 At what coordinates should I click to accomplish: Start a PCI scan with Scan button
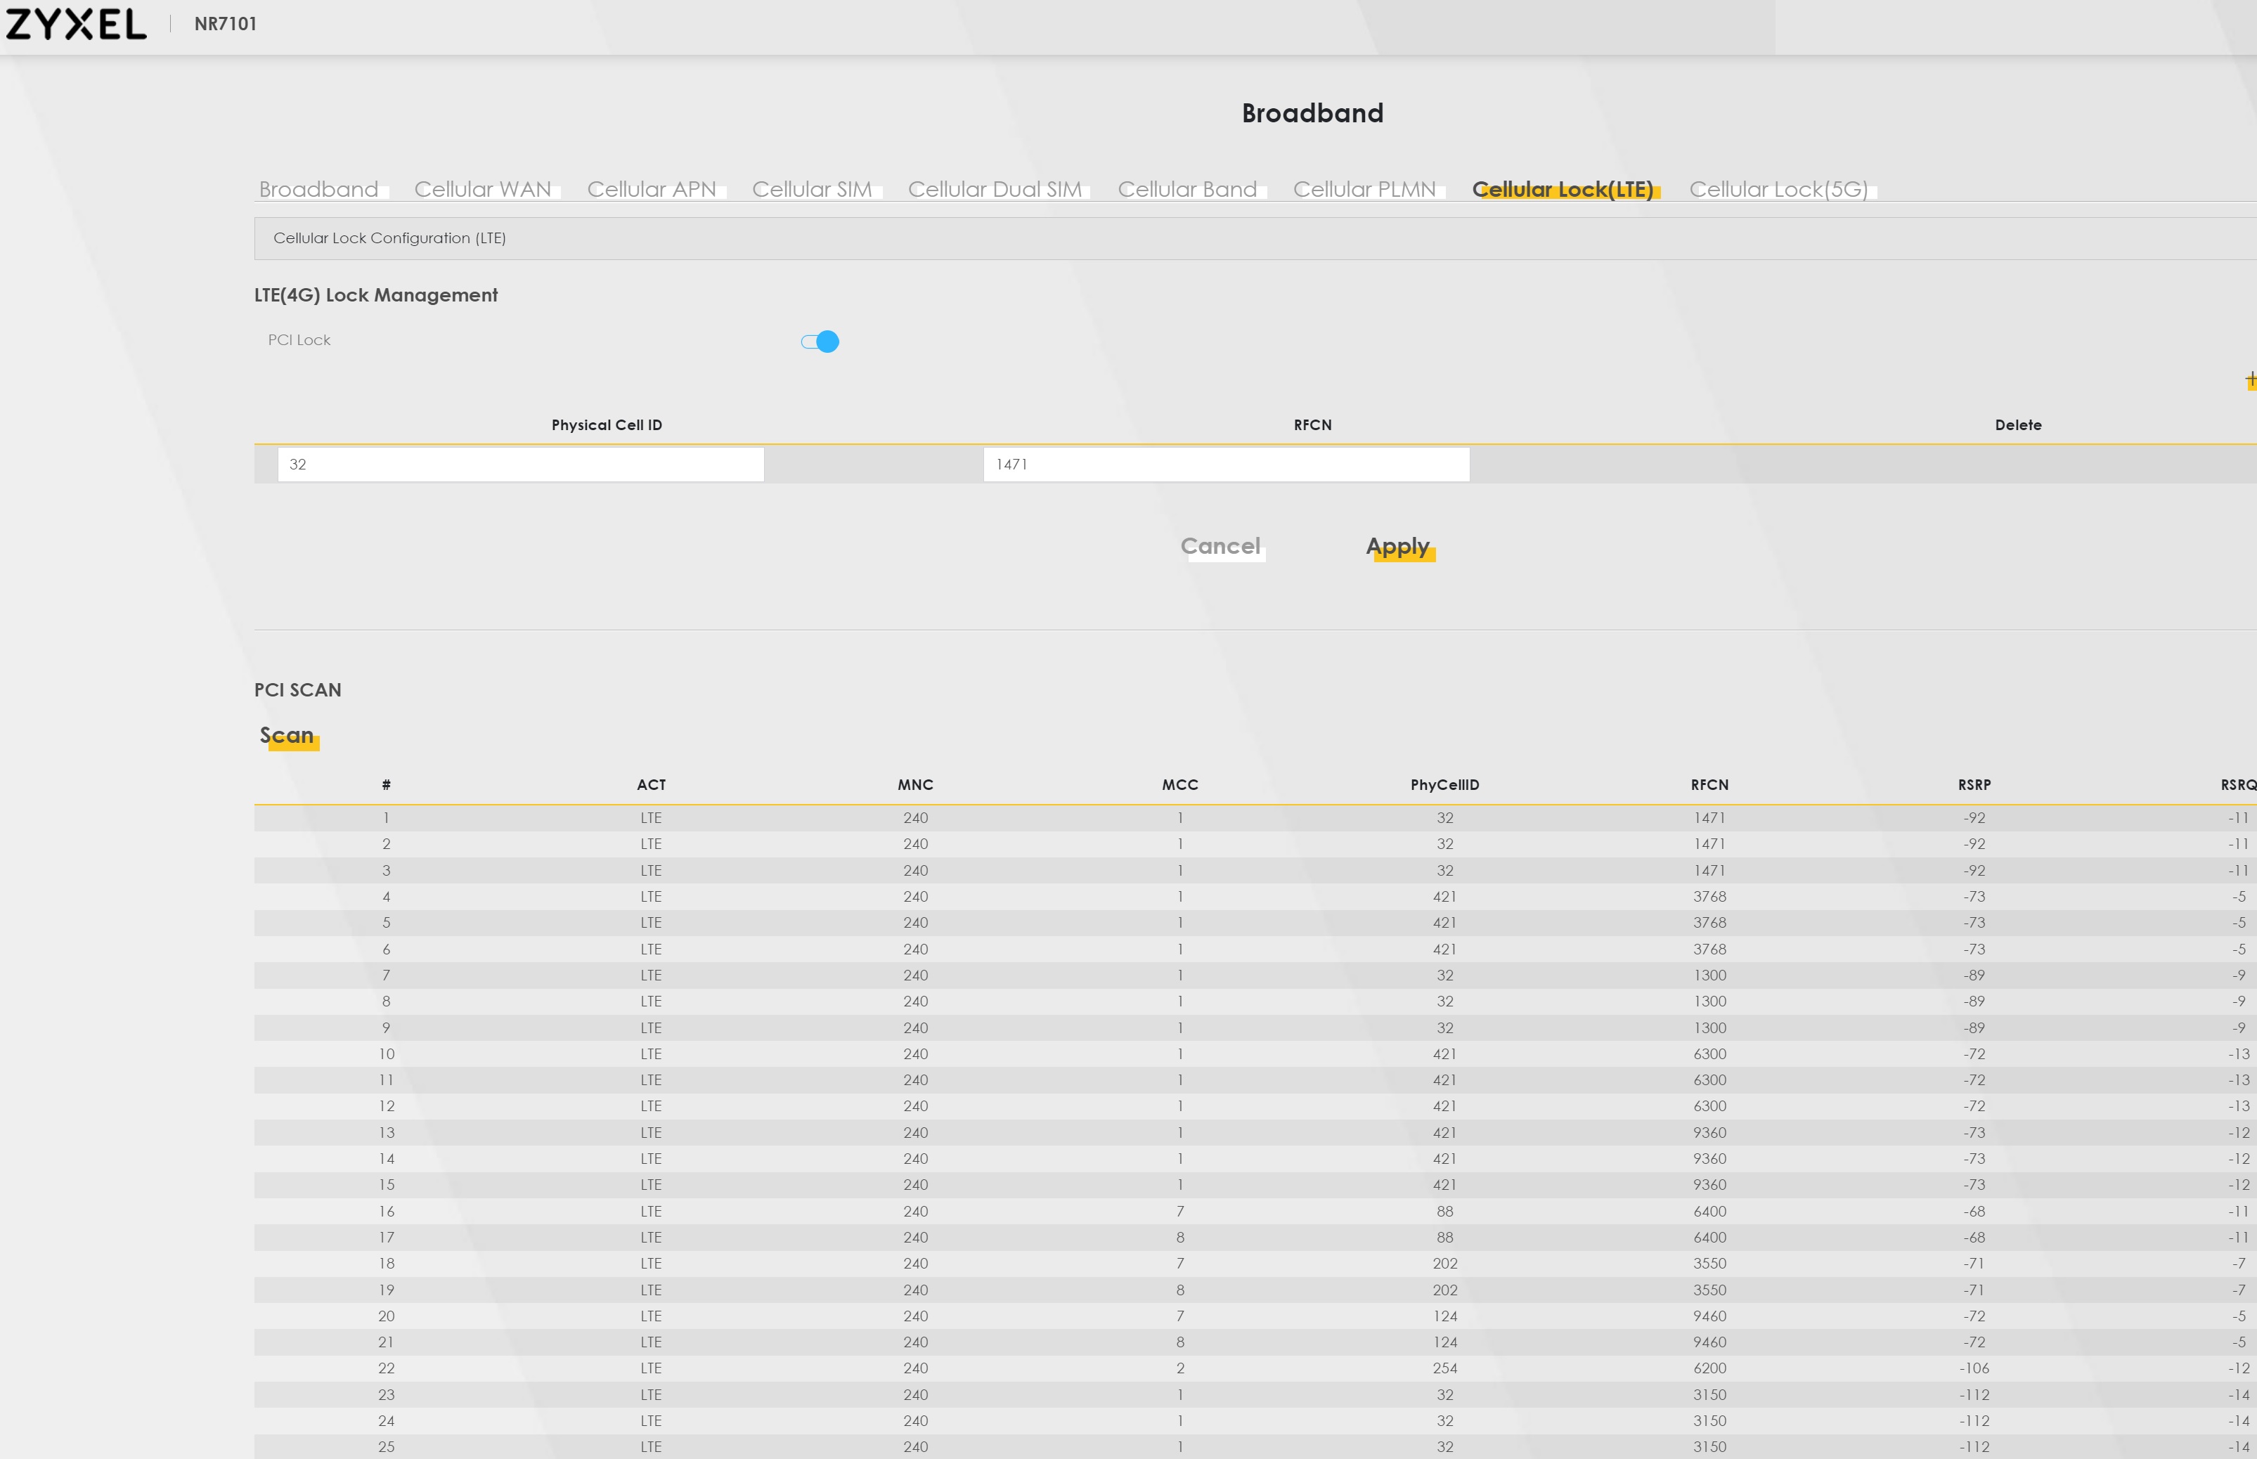[287, 736]
